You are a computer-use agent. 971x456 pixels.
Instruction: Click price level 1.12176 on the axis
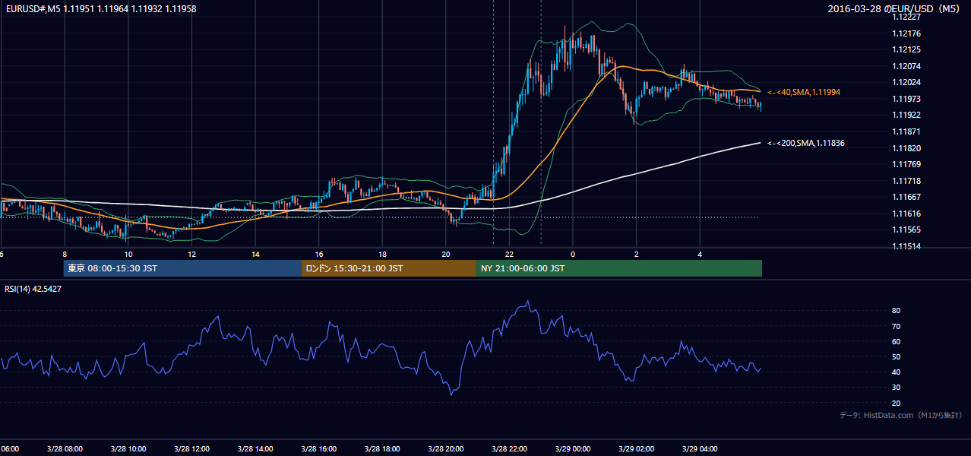coord(907,33)
